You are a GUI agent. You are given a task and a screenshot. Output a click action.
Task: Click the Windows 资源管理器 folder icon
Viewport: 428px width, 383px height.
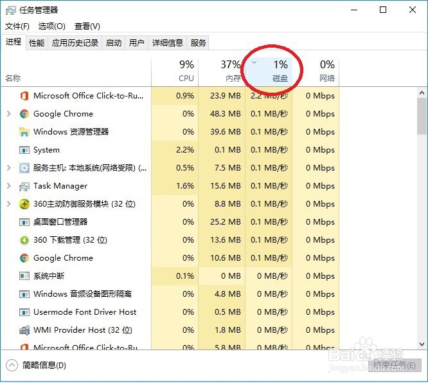[24, 132]
